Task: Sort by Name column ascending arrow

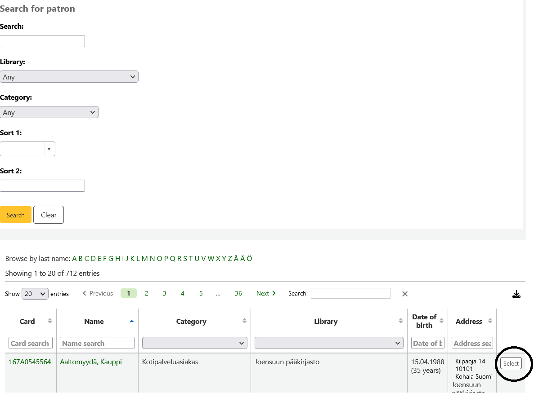Action: point(131,321)
